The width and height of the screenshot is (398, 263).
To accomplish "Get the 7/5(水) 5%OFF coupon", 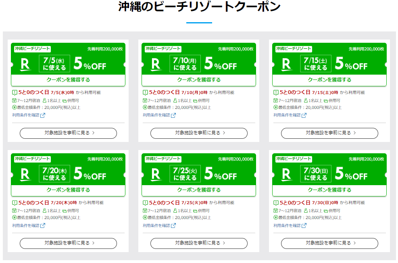I will pyautogui.click(x=68, y=80).
